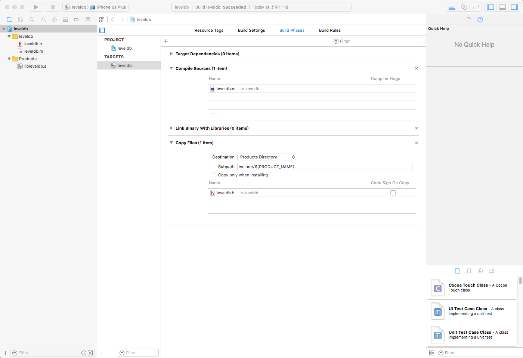Stop the running task
The height and width of the screenshot is (358, 523).
click(x=53, y=7)
